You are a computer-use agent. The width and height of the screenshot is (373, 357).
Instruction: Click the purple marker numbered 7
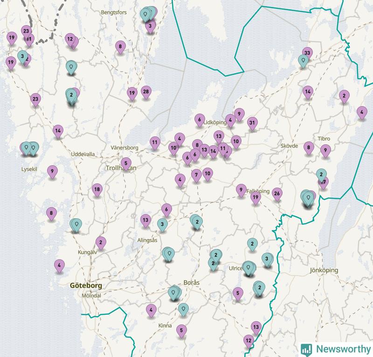(196, 175)
